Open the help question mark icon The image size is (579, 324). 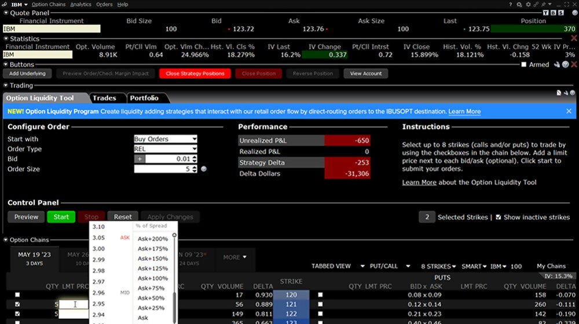pyautogui.click(x=510, y=5)
